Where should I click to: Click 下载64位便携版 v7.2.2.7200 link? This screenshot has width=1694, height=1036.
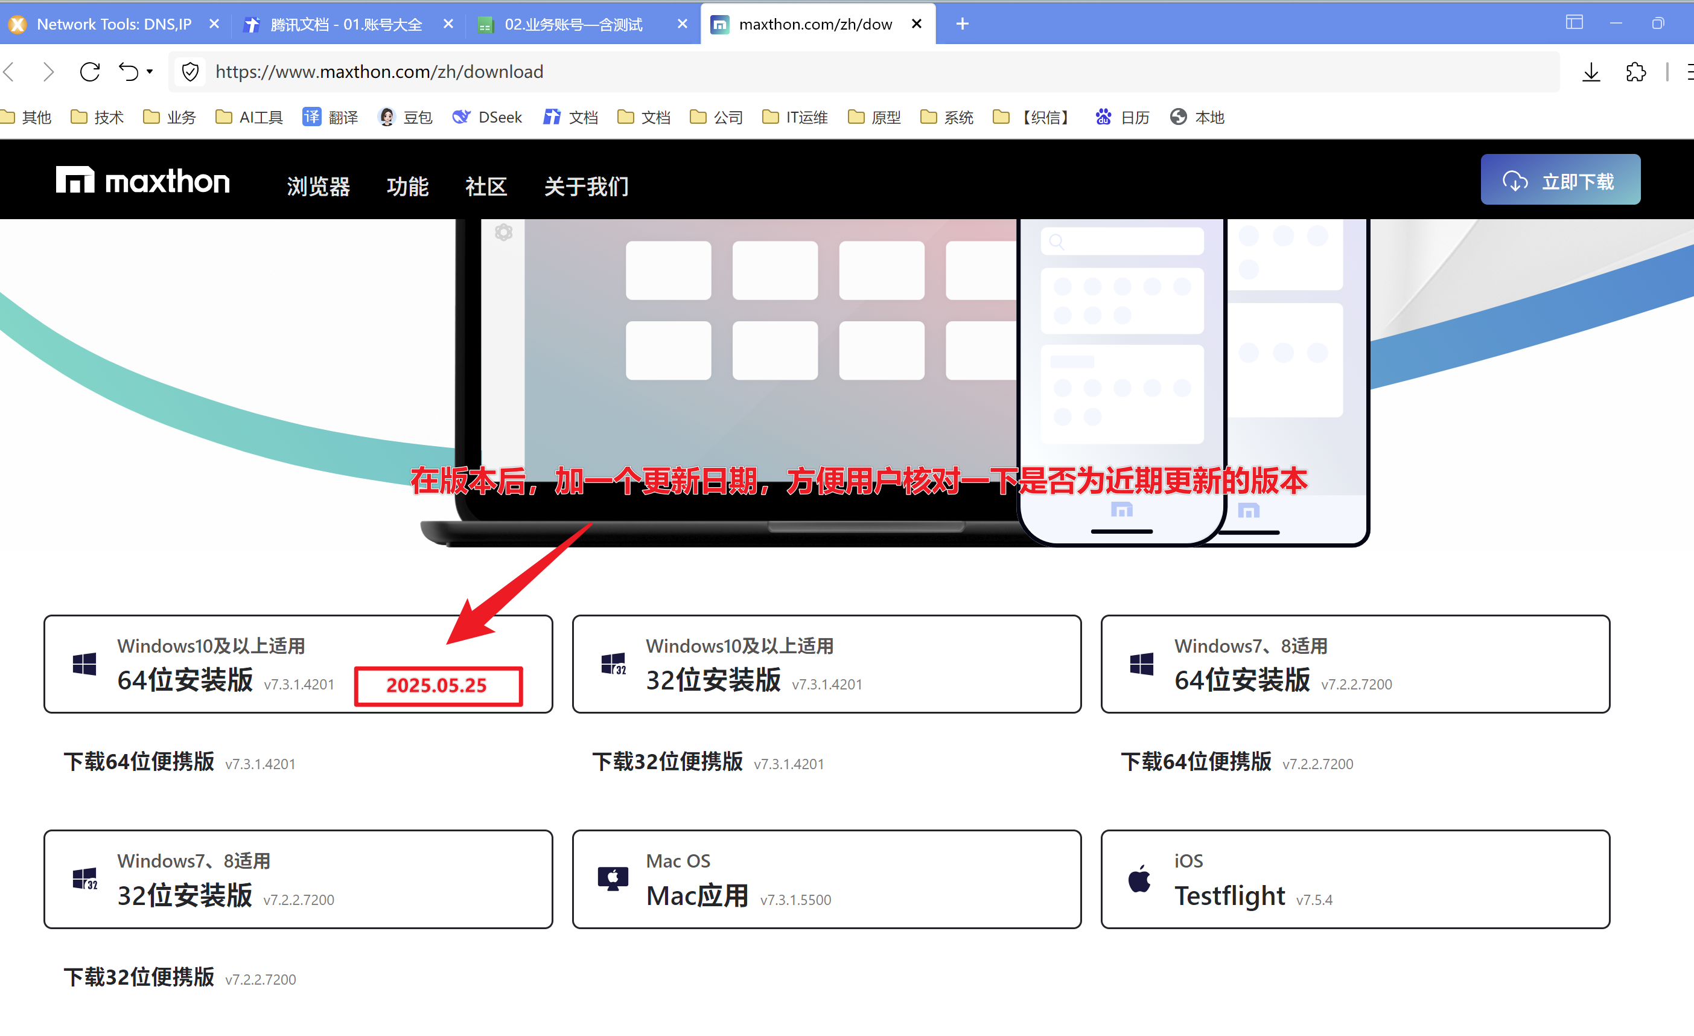click(1237, 763)
